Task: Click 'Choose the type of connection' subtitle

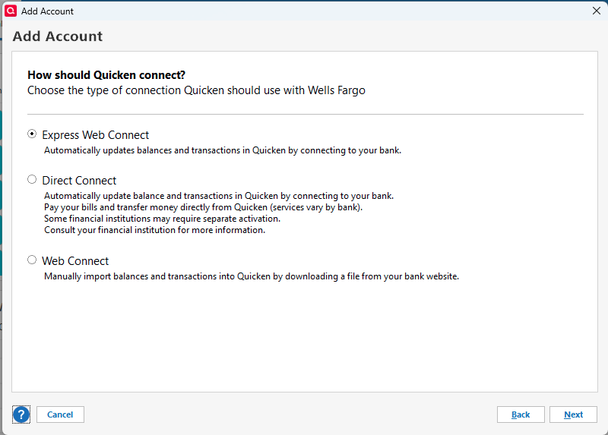Action: (196, 90)
